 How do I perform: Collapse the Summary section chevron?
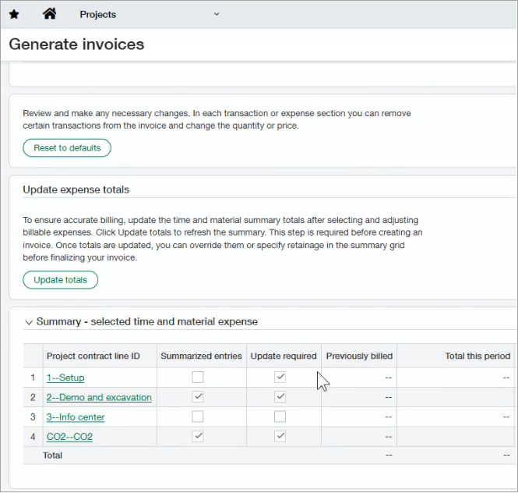(29, 322)
